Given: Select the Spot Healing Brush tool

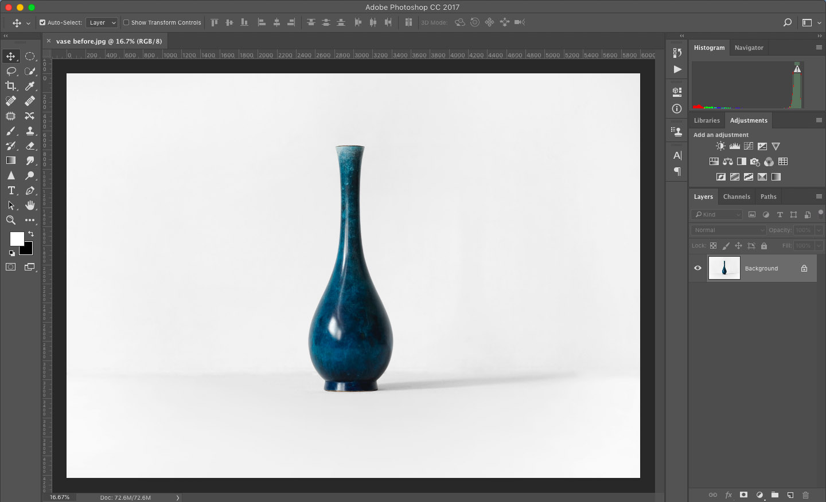Looking at the screenshot, I should click(11, 101).
